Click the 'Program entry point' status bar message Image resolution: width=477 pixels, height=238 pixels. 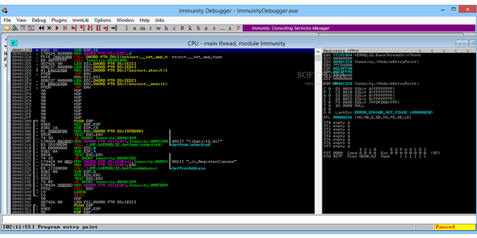(68, 227)
